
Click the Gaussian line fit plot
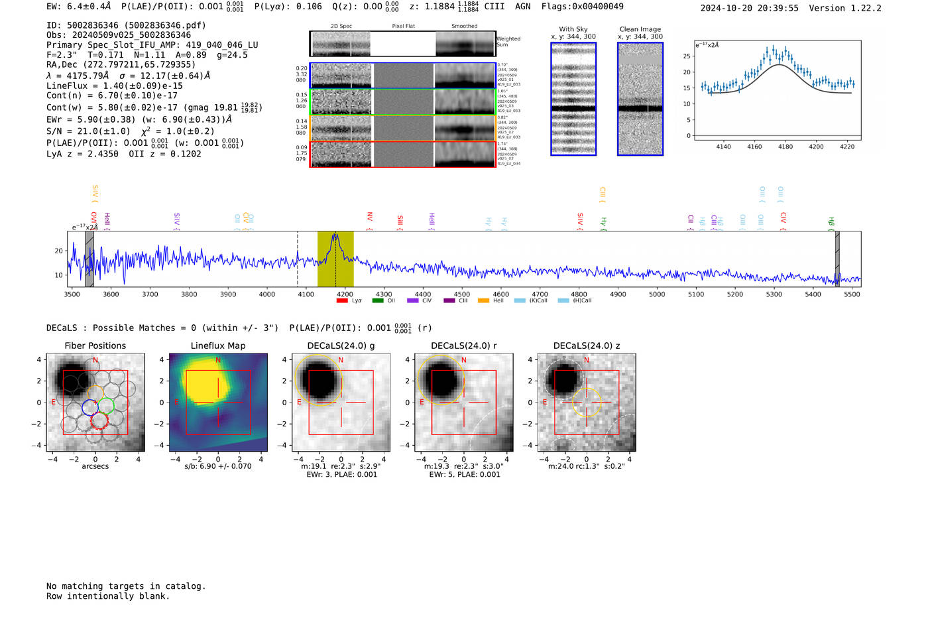coord(778,90)
